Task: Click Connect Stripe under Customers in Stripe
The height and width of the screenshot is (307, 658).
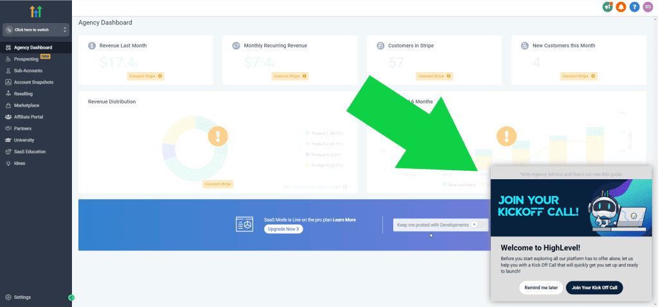Action: [434, 76]
